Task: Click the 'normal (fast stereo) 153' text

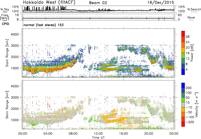Action: coord(43,25)
